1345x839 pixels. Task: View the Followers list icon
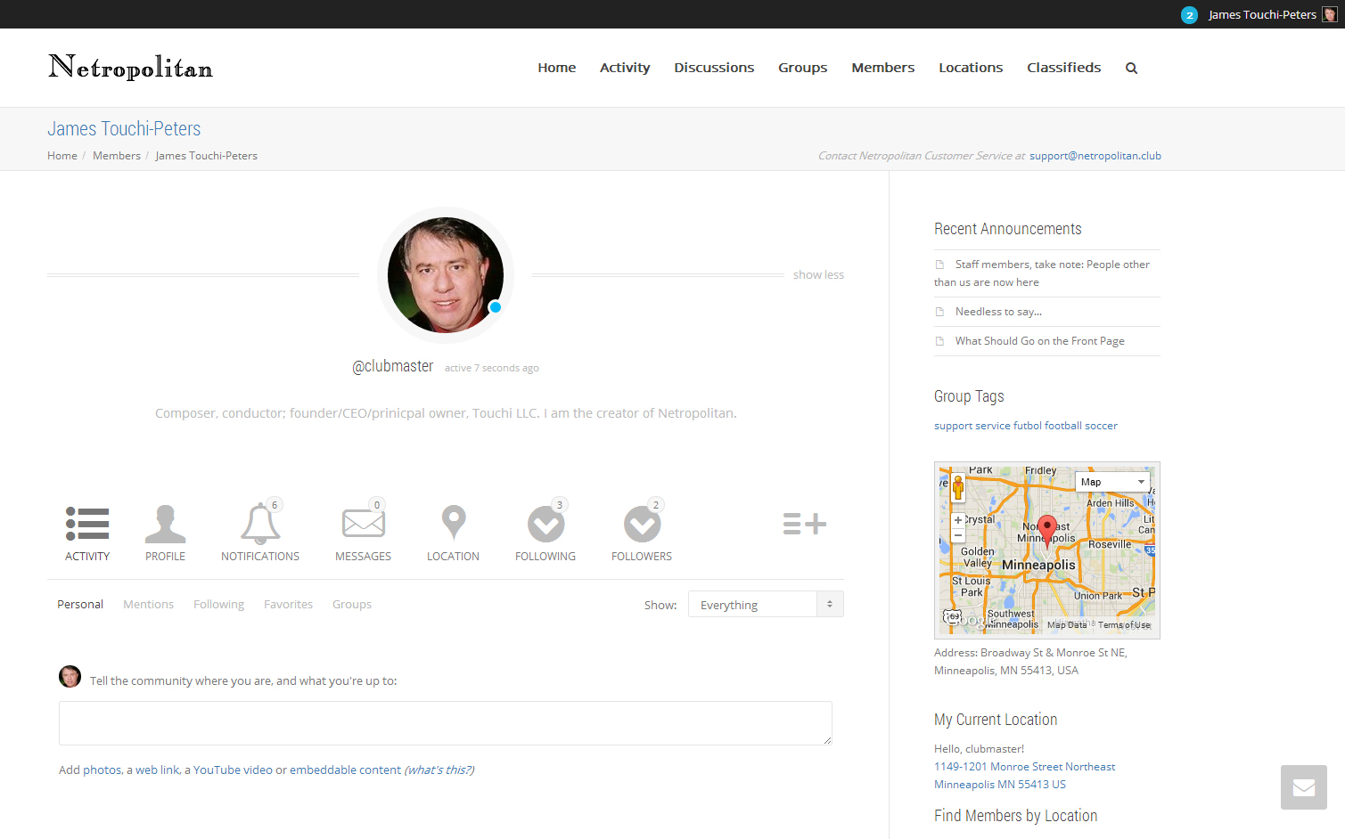642,524
